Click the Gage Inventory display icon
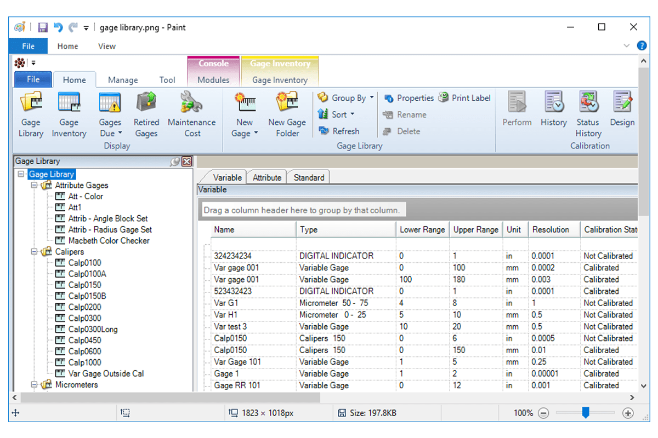The image size is (658, 438). [x=69, y=114]
